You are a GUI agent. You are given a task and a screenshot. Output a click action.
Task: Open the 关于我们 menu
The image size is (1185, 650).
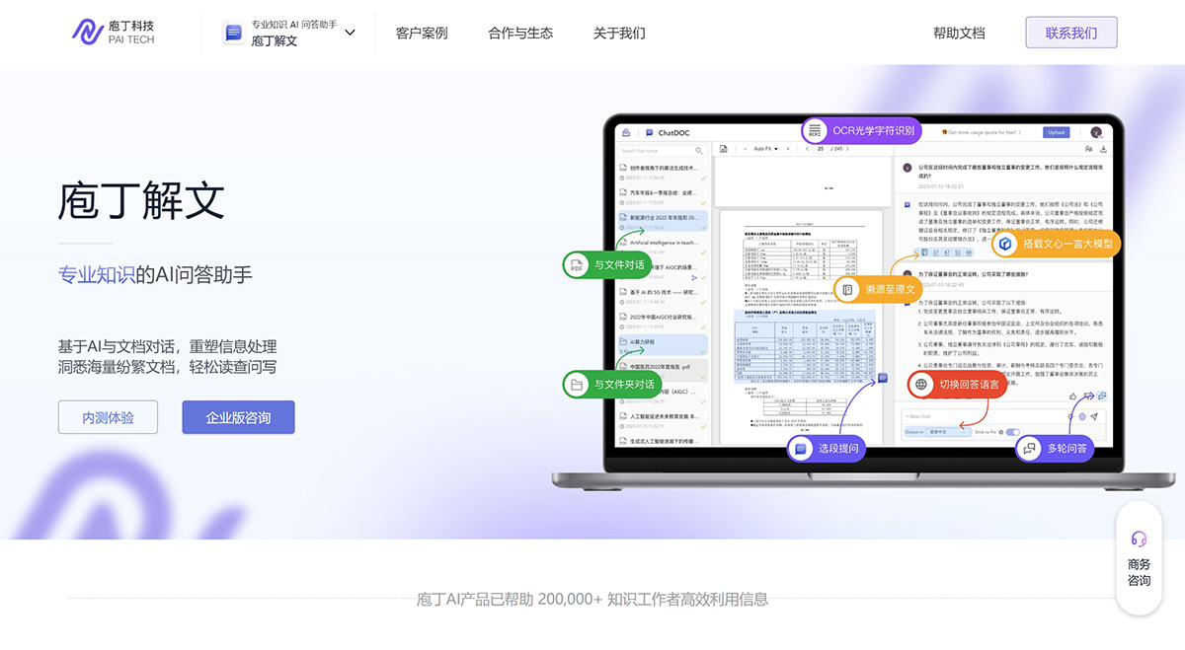click(618, 32)
